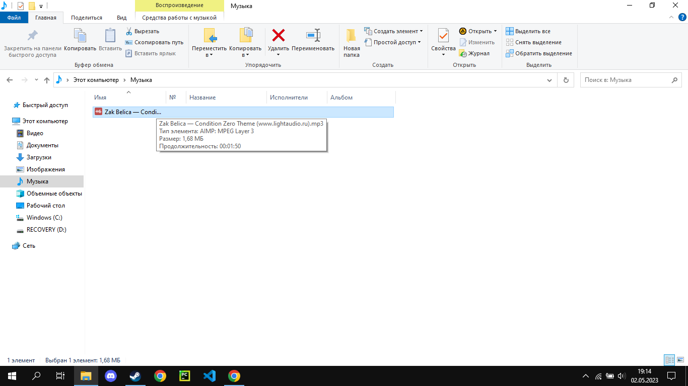The width and height of the screenshot is (688, 386).
Task: Switch to large thumbnails view icon
Action: point(680,360)
